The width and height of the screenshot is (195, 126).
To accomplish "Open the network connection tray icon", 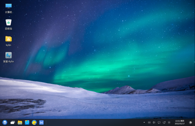I will [x=164, y=123].
